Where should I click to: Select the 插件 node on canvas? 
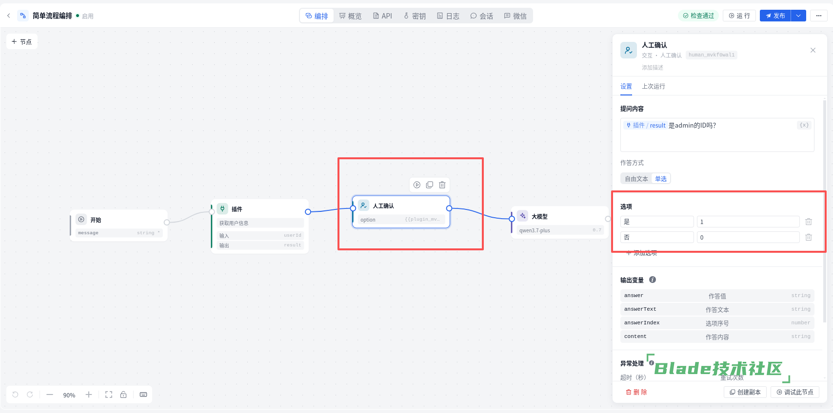tap(259, 226)
